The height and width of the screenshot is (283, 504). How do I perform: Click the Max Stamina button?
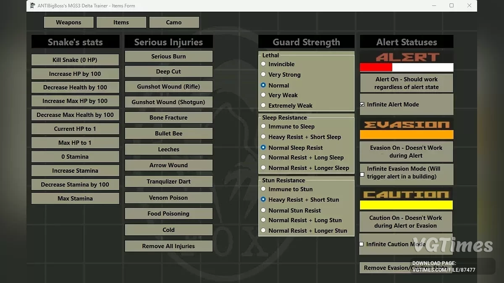75,198
